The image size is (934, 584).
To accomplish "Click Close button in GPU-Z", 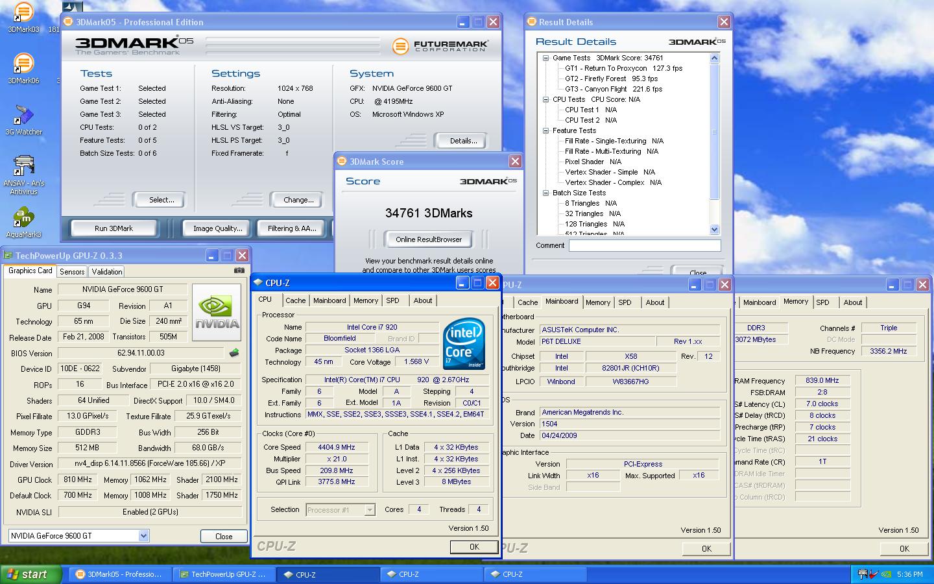I will click(x=224, y=536).
